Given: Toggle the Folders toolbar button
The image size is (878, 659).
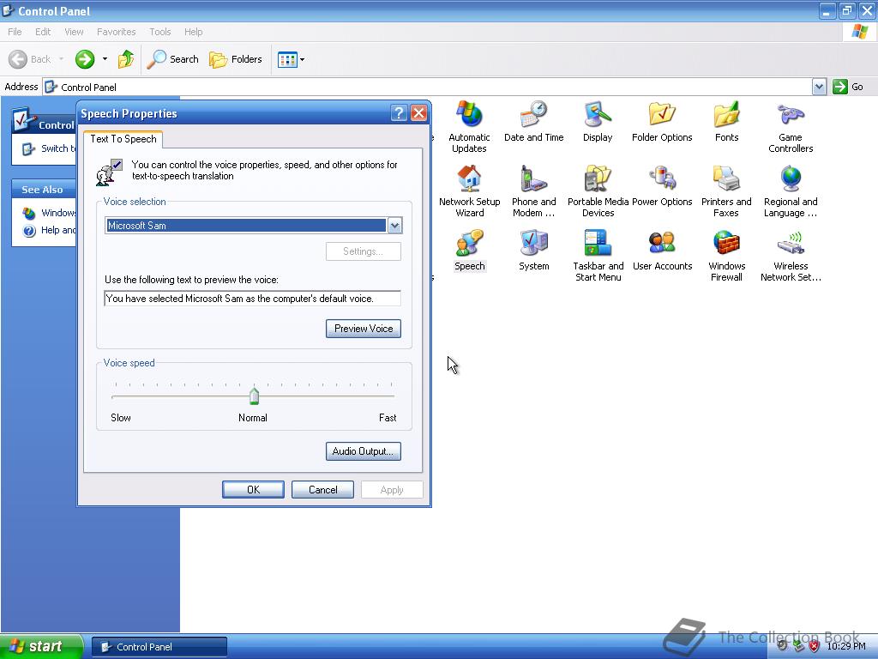Looking at the screenshot, I should (235, 59).
